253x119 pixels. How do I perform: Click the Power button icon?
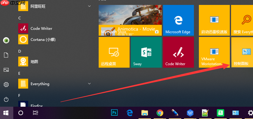[6, 99]
